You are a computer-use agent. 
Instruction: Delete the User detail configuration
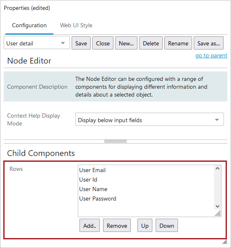pos(151,43)
